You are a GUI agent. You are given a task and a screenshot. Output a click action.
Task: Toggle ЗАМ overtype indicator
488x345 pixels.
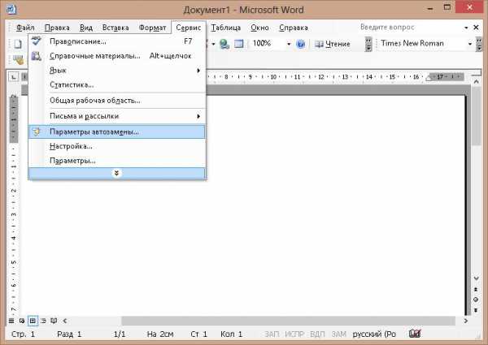point(338,334)
